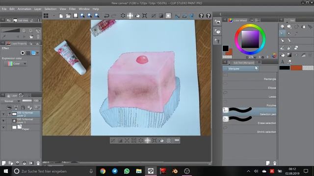Open the Filter menu

(x=72, y=9)
